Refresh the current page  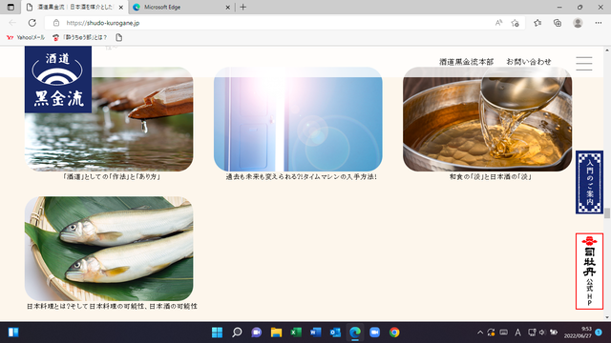click(32, 23)
